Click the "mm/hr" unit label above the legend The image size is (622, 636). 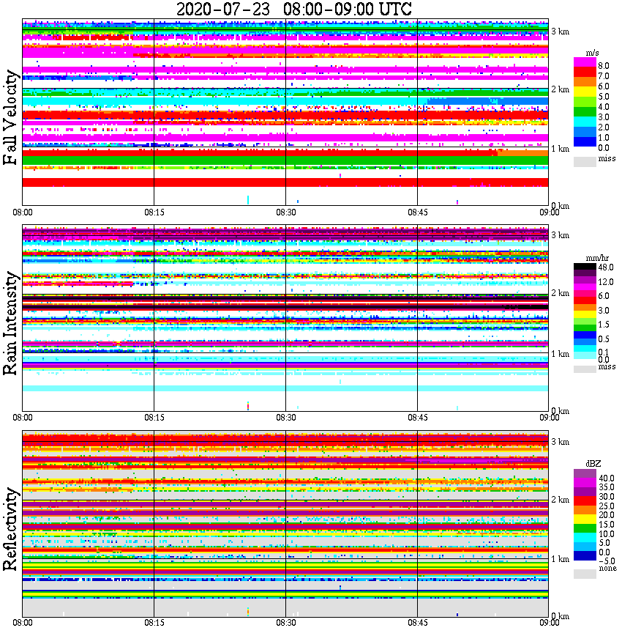(597, 258)
